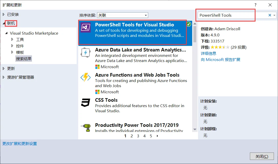Click the results list scrollbar thumb
Screen dimensions: 278x164
tap(195, 34)
